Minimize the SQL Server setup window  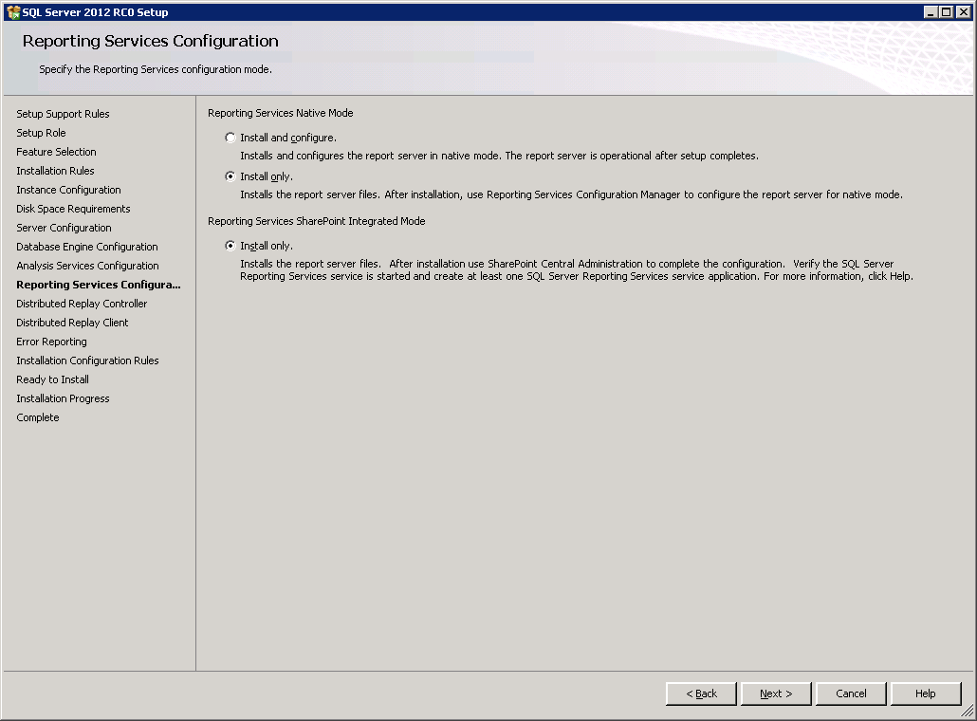pyautogui.click(x=931, y=12)
